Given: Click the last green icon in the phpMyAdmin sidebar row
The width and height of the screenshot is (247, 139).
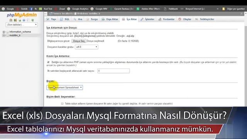Looking at the screenshot, I should click(32, 20).
